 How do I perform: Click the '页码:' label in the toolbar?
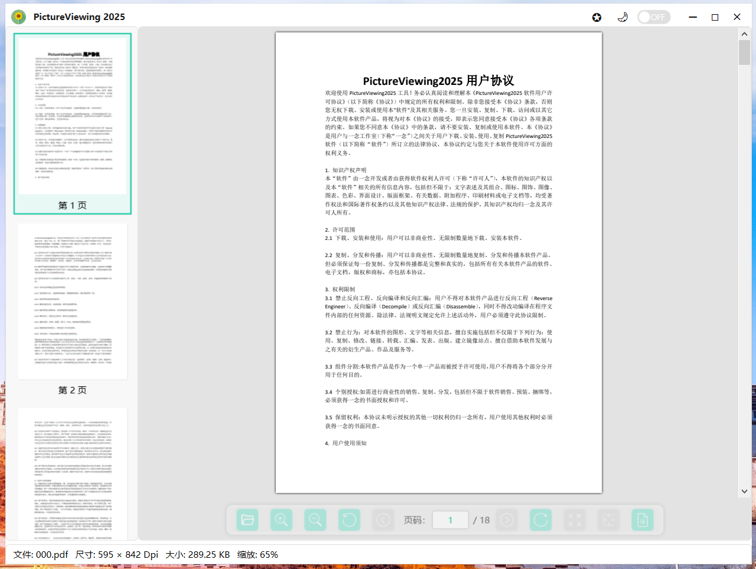pyautogui.click(x=414, y=520)
